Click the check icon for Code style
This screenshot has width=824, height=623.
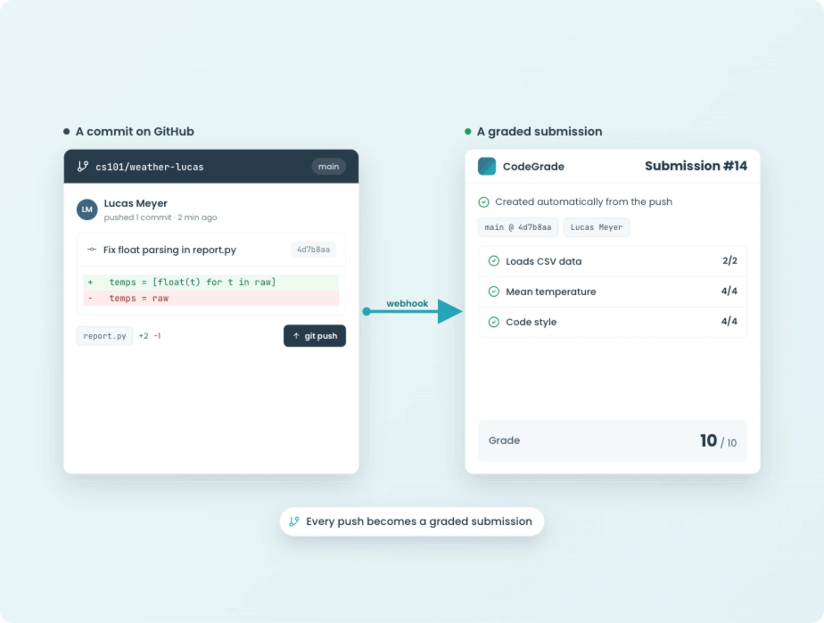pyautogui.click(x=494, y=322)
